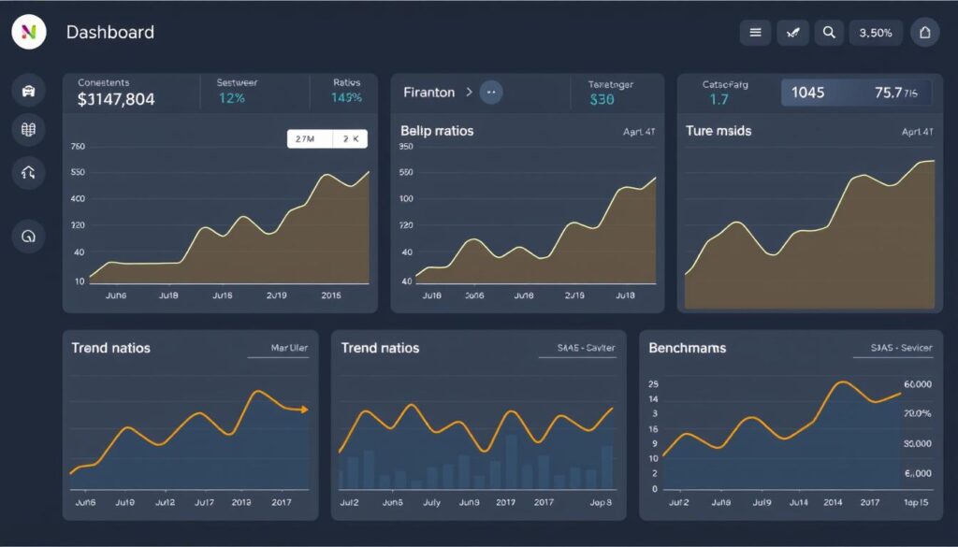
Task: Switch the 1045 segmented control selection
Action: [809, 92]
